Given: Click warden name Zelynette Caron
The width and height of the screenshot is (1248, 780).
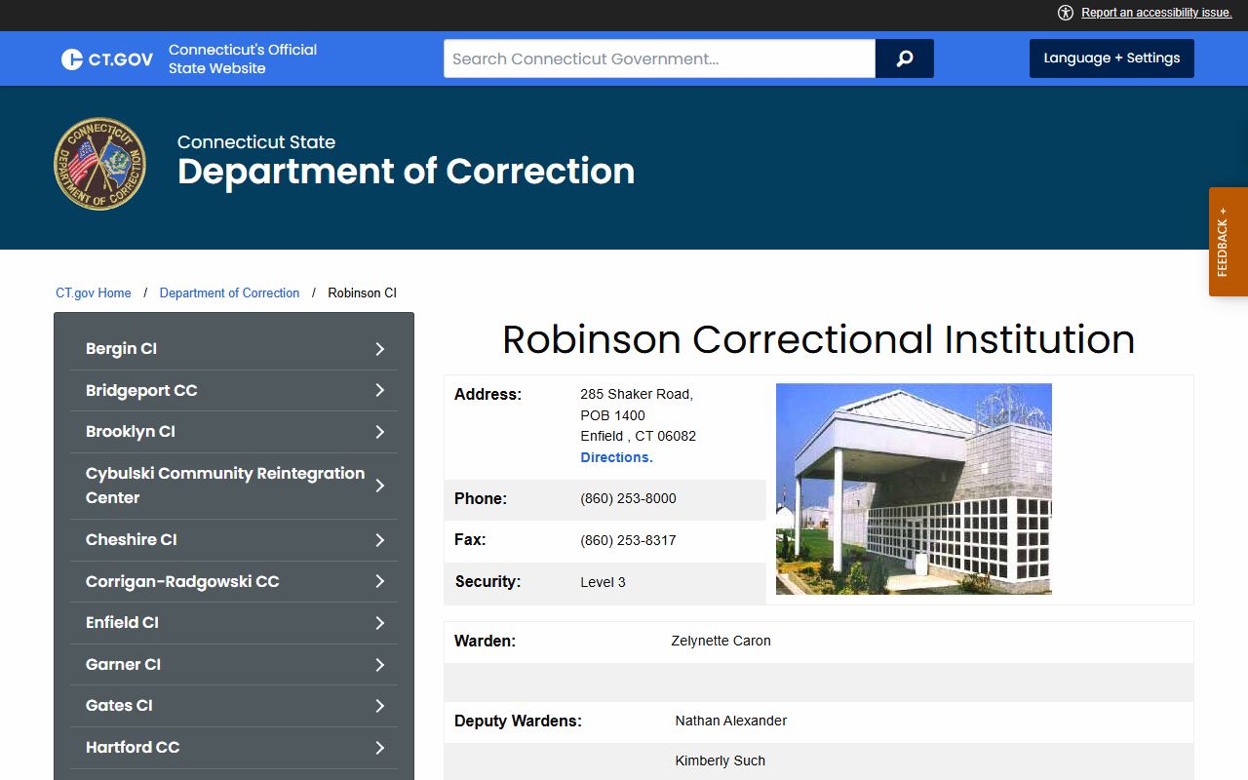Looking at the screenshot, I should point(721,641).
